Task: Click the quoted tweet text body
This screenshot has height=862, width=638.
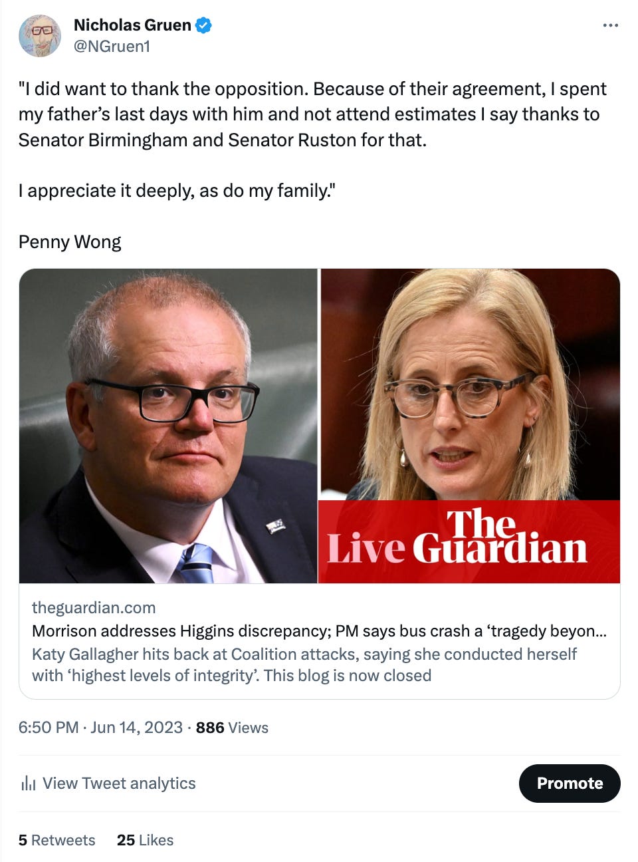Action: point(312,140)
